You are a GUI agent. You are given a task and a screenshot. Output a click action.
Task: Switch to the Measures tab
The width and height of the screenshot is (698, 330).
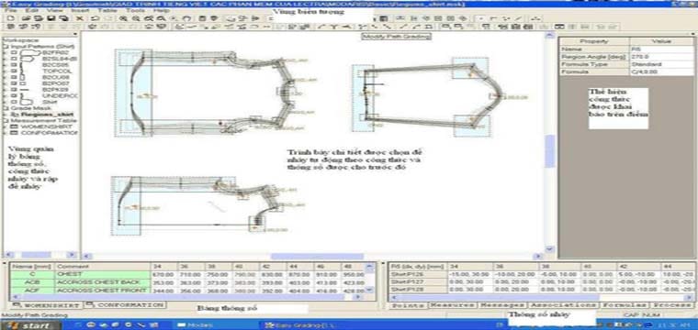point(453,305)
